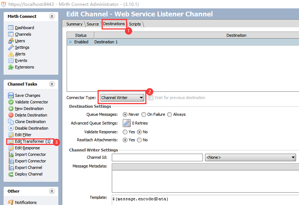Click the Save Changes disk icon
The image size is (299, 205).
pyautogui.click(x=11, y=95)
